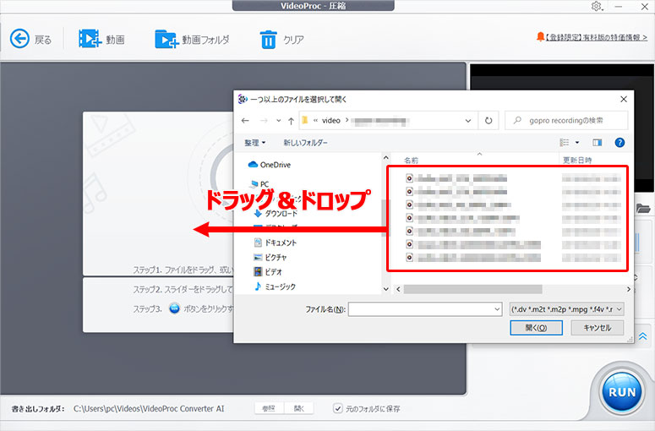This screenshot has width=655, height=431.
Task: Click the 開く button beside output folder
Action: pyautogui.click(x=298, y=408)
